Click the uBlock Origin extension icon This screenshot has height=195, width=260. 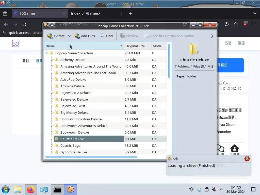point(245,24)
